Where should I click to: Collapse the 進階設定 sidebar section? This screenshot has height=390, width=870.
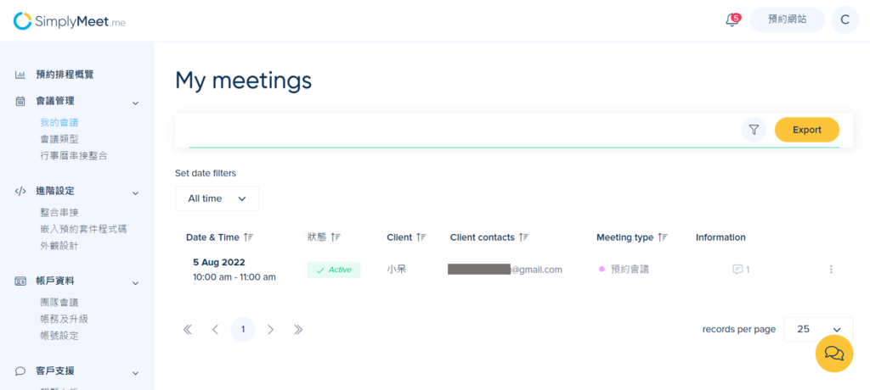(x=135, y=193)
